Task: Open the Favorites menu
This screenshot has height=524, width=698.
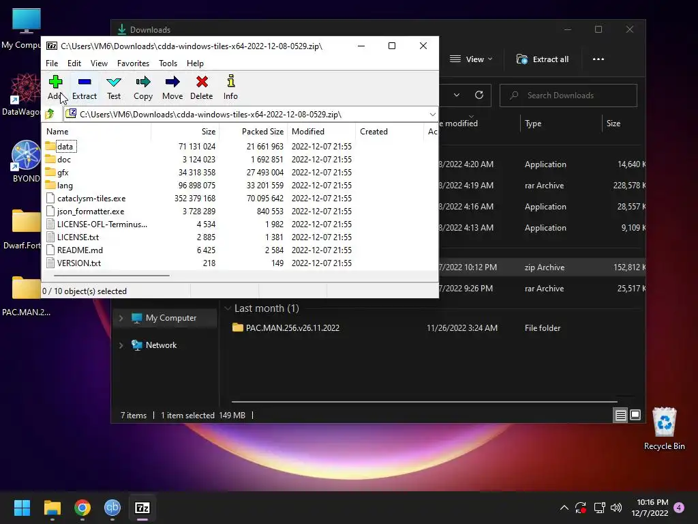Action: click(133, 63)
